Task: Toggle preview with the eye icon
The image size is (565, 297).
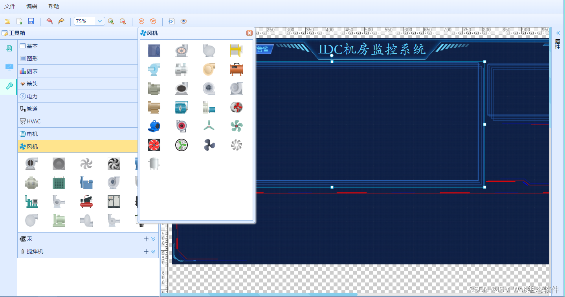Action: coord(183,21)
